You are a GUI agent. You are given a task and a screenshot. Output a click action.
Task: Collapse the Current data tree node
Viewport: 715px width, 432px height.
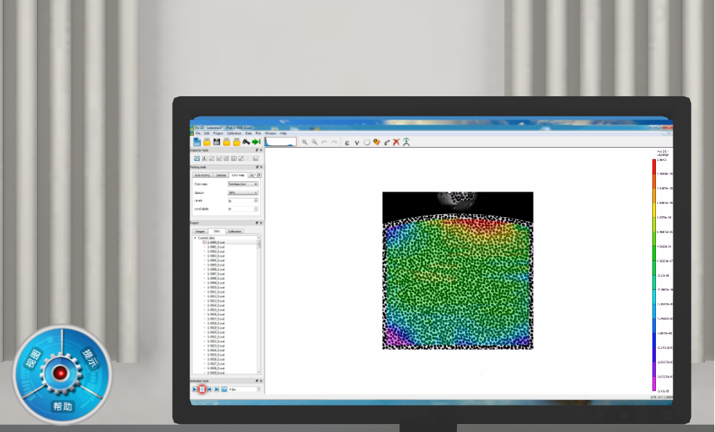195,237
